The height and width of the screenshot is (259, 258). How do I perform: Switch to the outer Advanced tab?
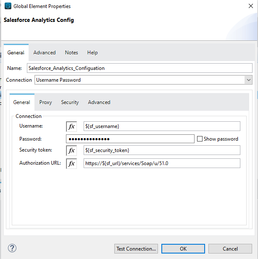[x=45, y=53]
